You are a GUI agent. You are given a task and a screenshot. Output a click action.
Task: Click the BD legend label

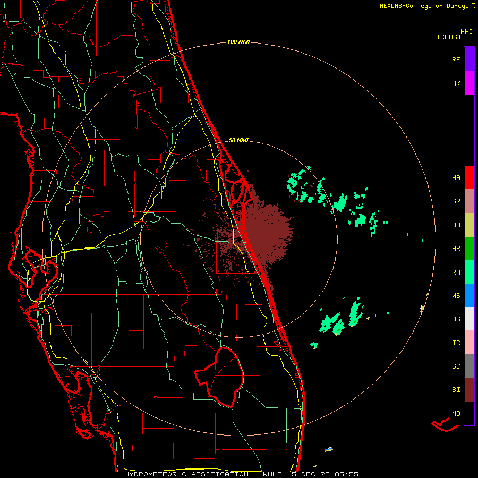(456, 225)
